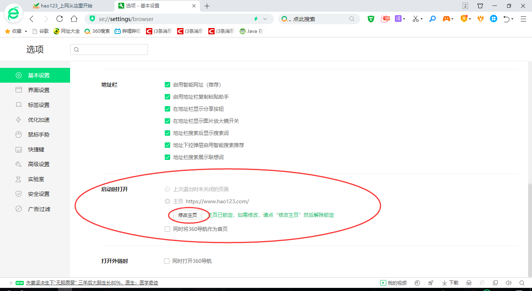Open the password manager key icon
Viewport: 532px width, 291px height.
[432, 18]
